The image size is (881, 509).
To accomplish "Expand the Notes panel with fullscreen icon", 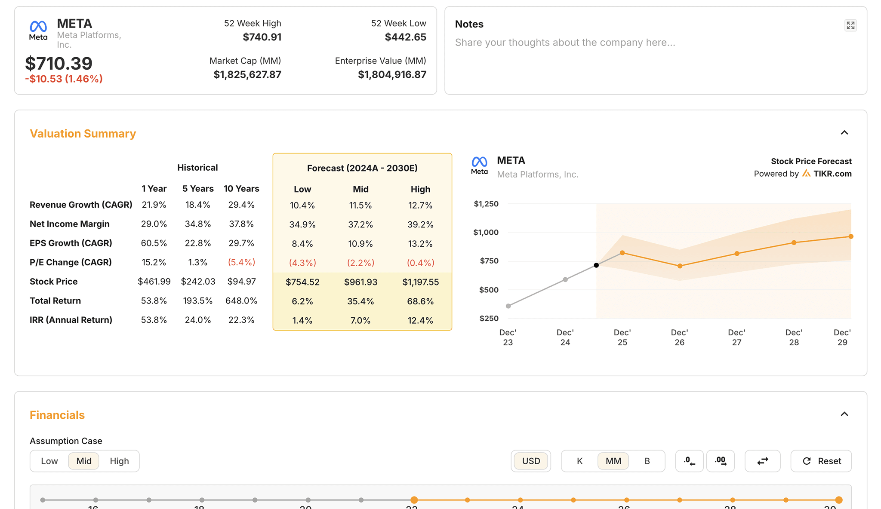I will 850,25.
